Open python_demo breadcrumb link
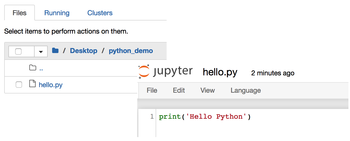350x141 pixels. (x=131, y=51)
